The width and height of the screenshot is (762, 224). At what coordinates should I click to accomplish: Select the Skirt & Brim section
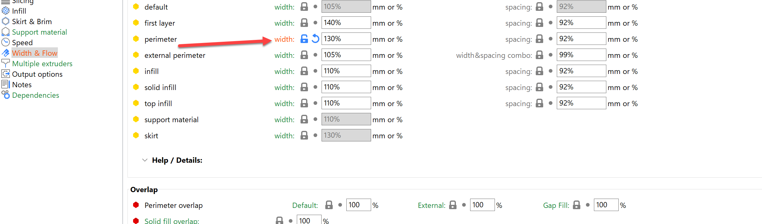pos(32,21)
